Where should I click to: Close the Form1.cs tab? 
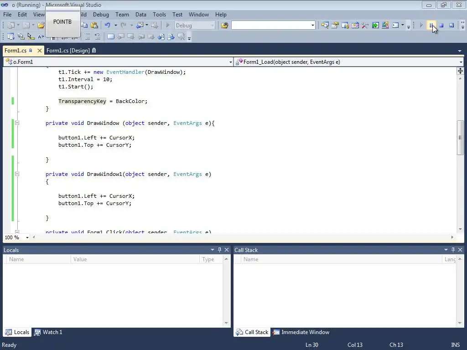point(39,51)
